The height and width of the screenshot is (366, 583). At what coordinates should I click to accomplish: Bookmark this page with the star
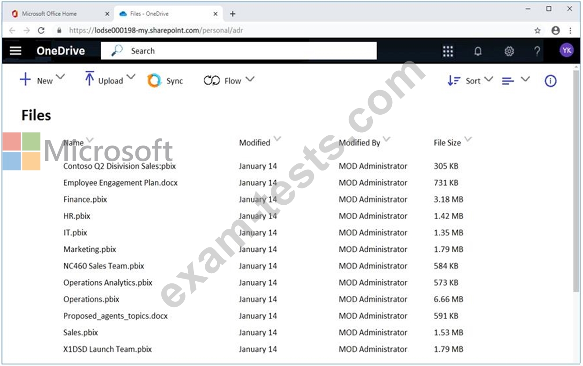click(537, 30)
